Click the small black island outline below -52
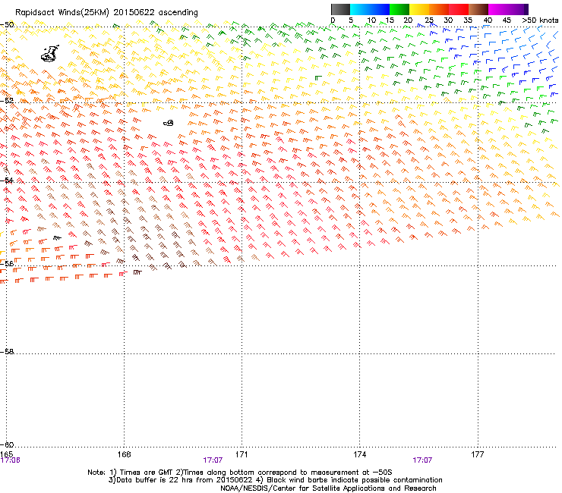The width and height of the screenshot is (562, 493). pos(169,123)
